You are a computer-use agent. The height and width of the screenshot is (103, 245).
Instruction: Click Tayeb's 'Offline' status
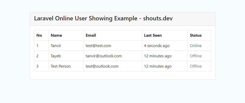pos(196,56)
